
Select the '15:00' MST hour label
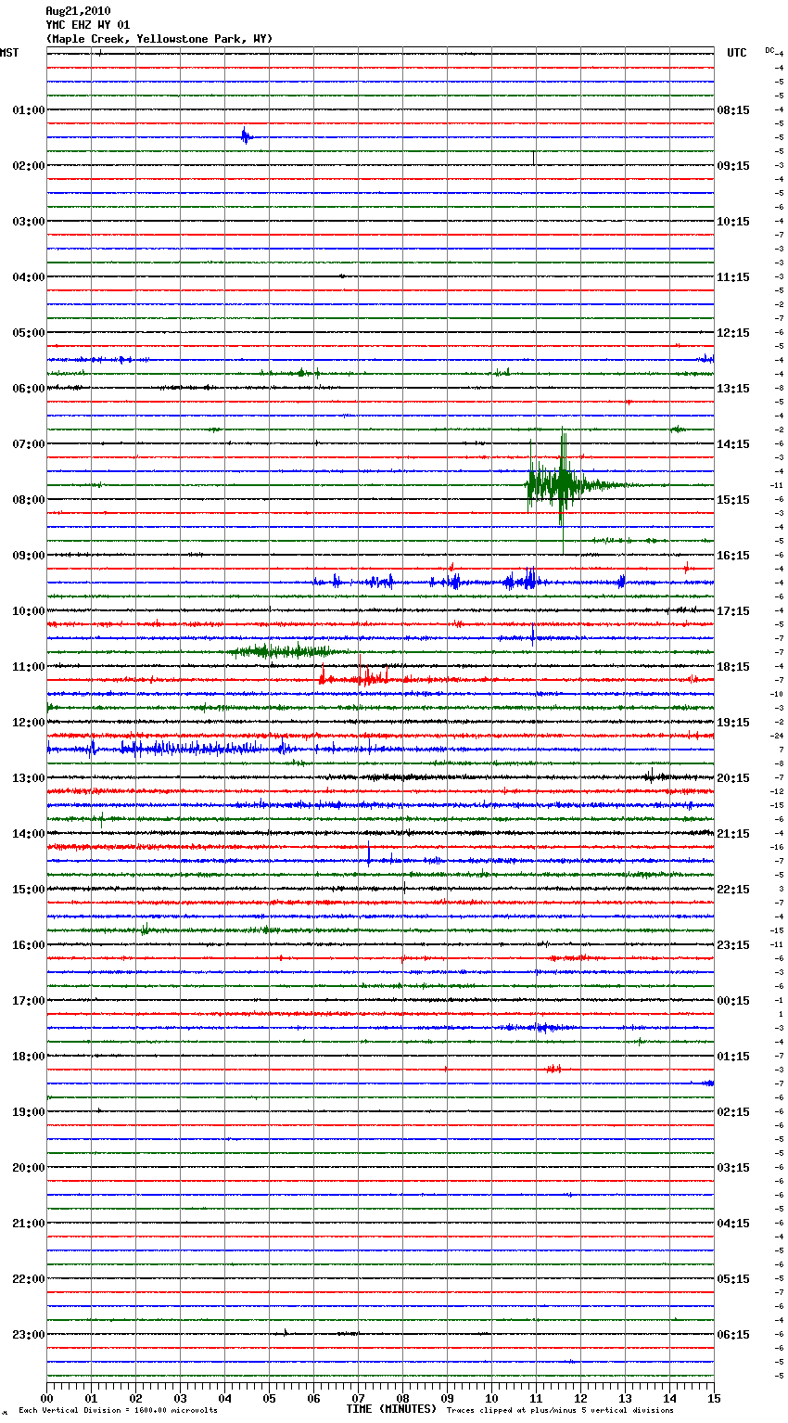tap(29, 890)
